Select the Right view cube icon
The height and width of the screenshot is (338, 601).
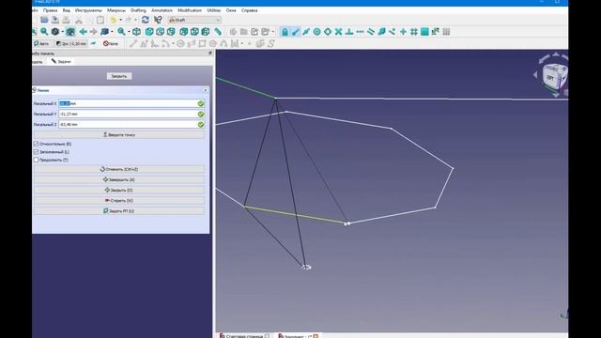pyautogui.click(x=171, y=32)
